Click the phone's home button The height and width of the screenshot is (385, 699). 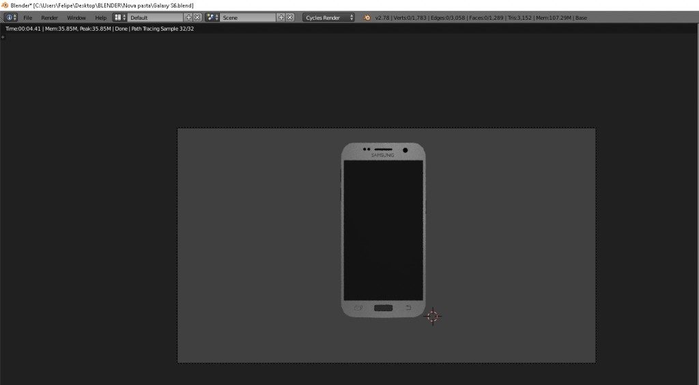pos(384,308)
